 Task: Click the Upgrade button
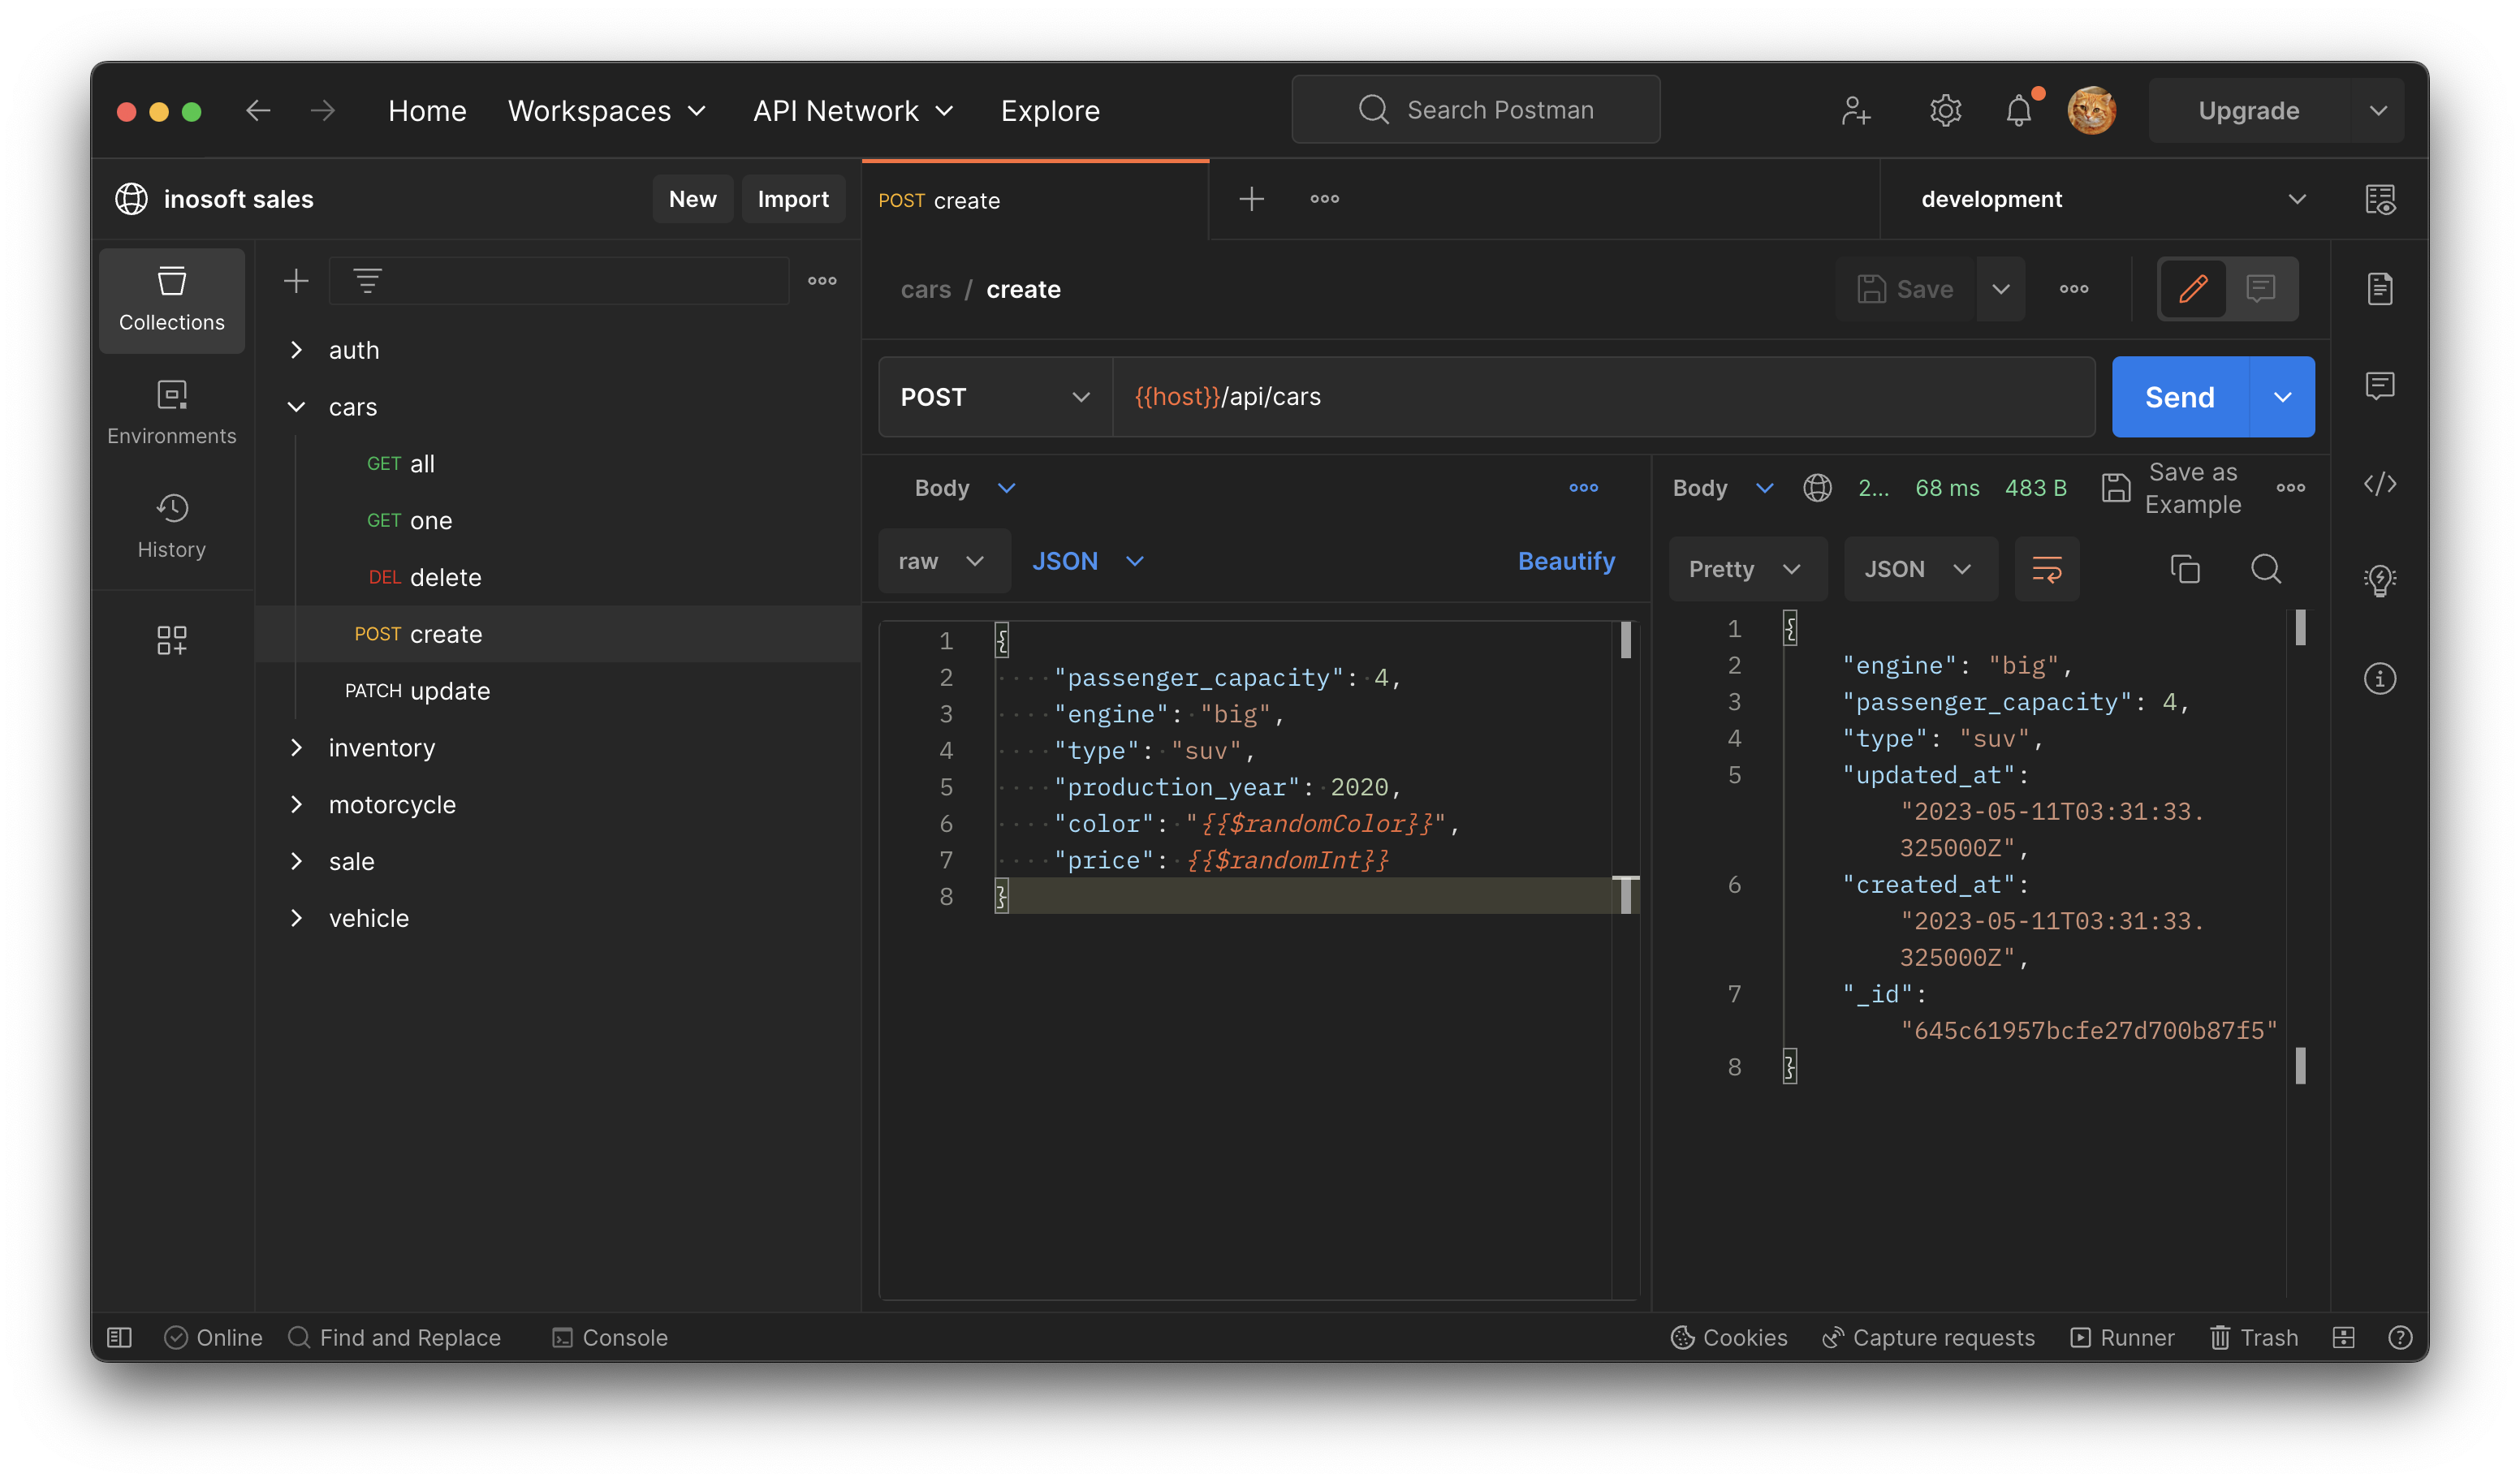[x=2249, y=110]
